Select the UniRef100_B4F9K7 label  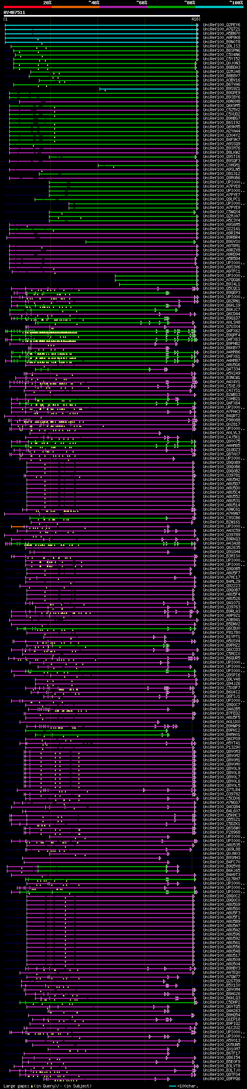tap(222, 139)
